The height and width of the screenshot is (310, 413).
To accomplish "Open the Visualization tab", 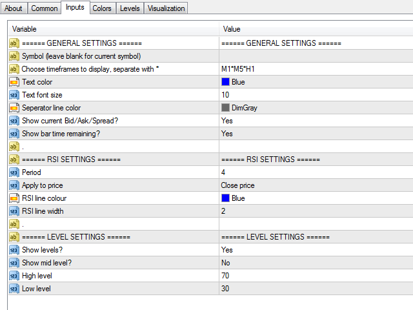I will (166, 8).
